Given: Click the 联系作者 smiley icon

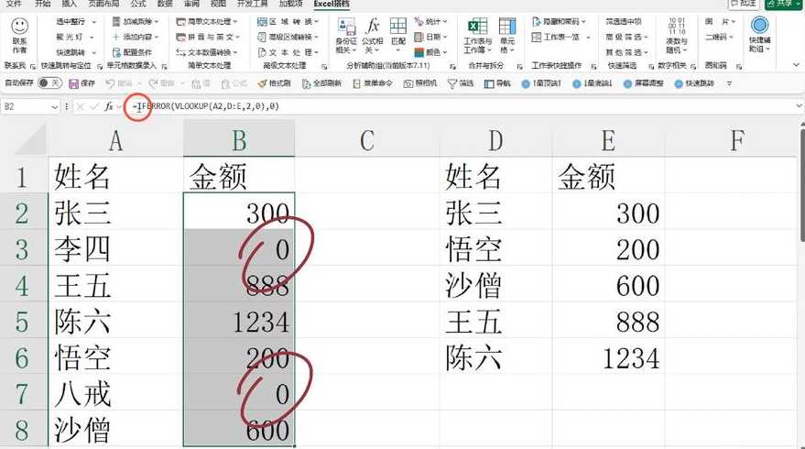Looking at the screenshot, I should pyautogui.click(x=19, y=26).
